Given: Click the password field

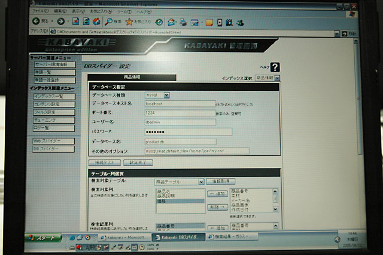Looking at the screenshot, I should (189, 132).
